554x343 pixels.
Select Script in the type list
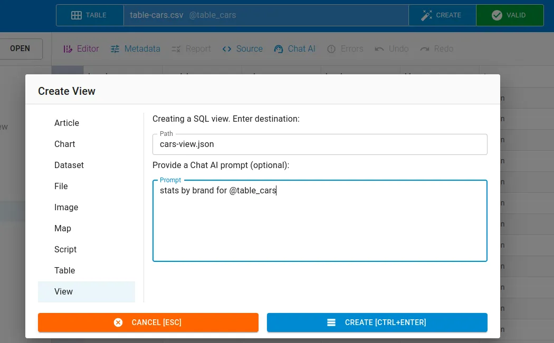pos(65,249)
